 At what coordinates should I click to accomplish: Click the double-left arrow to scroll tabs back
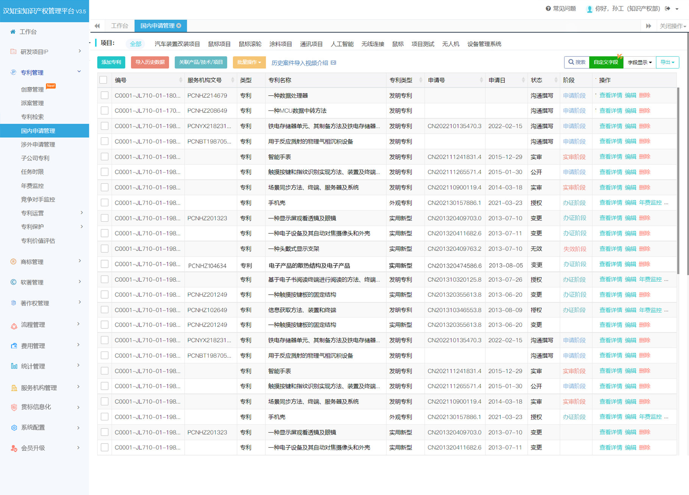click(97, 26)
